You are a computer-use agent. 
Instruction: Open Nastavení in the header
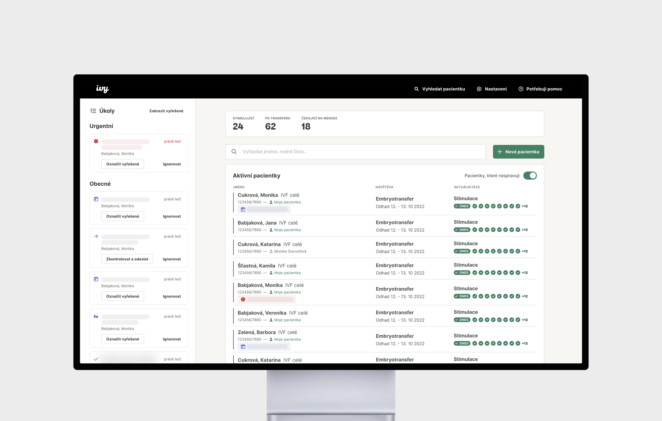click(x=492, y=89)
